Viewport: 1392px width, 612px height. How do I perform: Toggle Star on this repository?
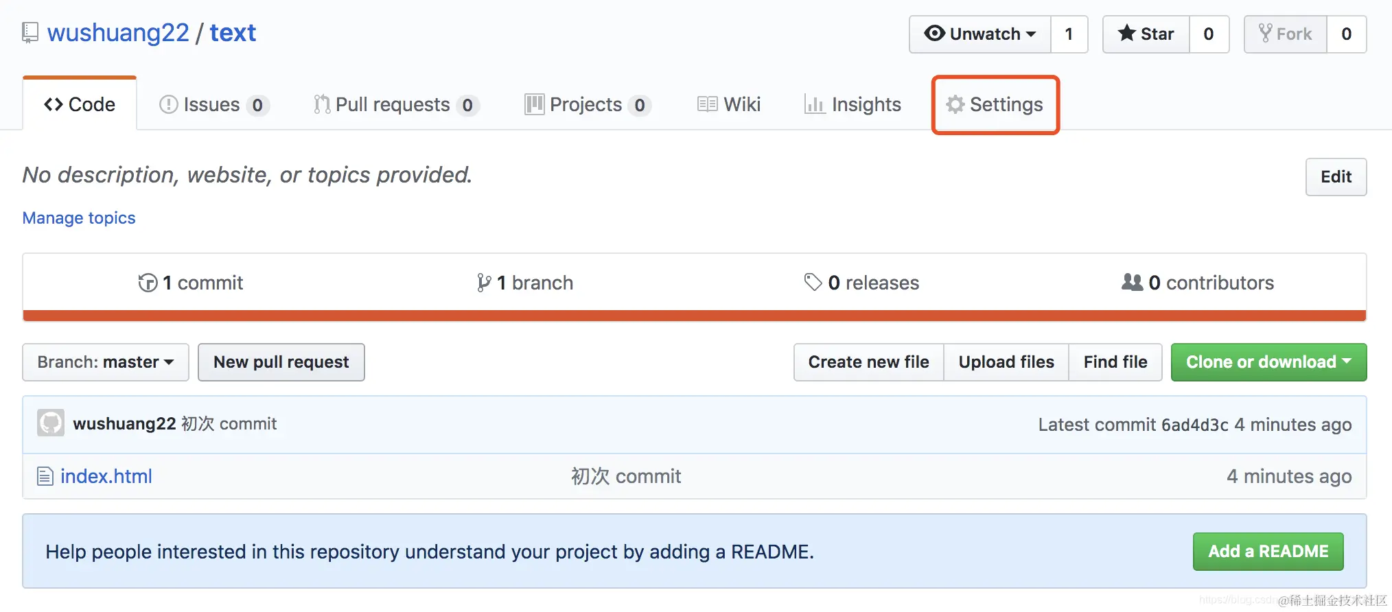click(x=1146, y=34)
